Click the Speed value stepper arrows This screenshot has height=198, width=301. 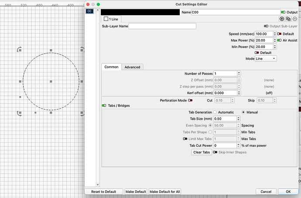click(x=274, y=34)
